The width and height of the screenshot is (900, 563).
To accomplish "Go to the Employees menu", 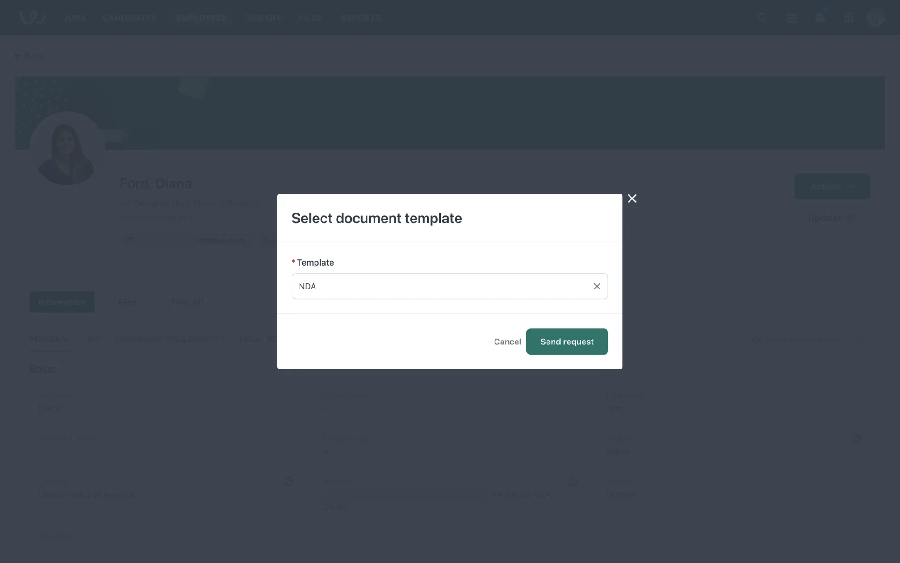I will (201, 18).
